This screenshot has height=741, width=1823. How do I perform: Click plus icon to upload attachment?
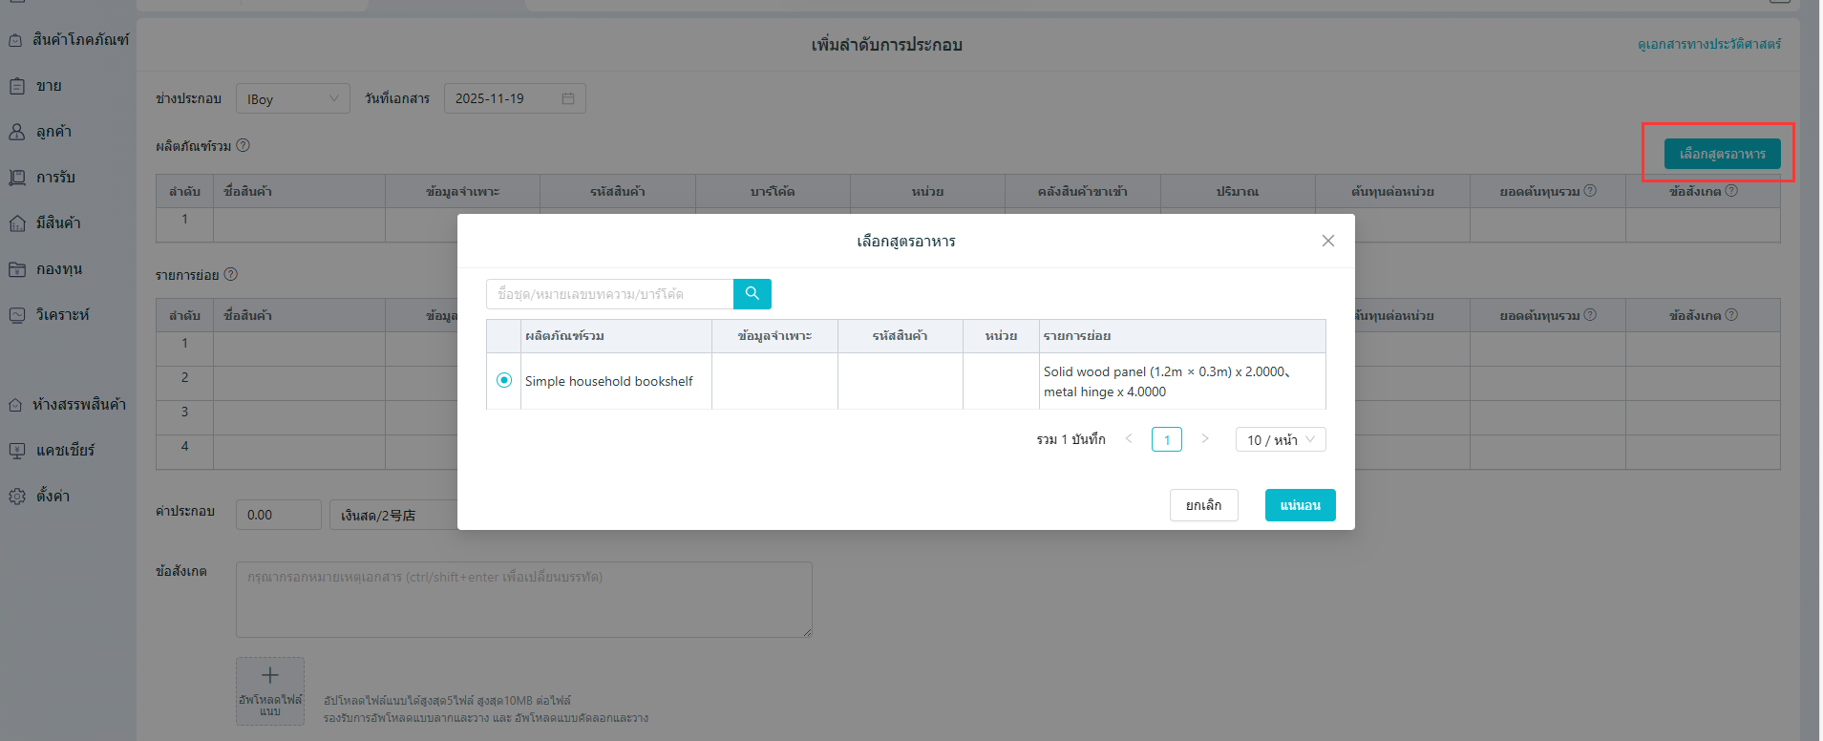(270, 676)
